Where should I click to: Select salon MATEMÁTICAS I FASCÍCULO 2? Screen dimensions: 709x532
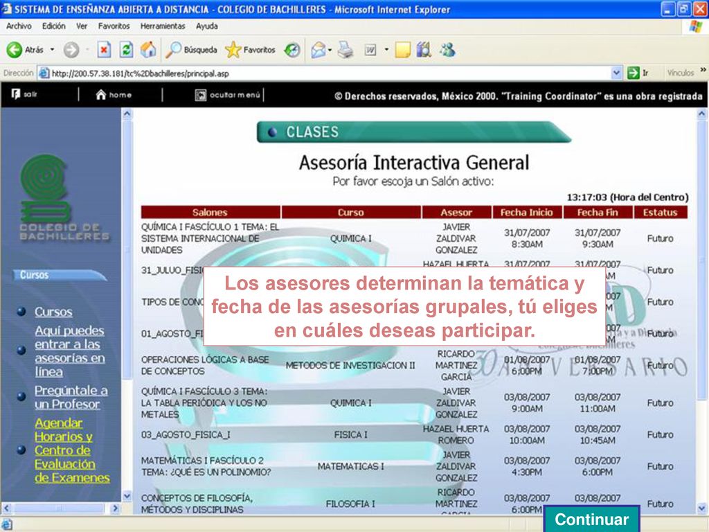click(x=206, y=466)
